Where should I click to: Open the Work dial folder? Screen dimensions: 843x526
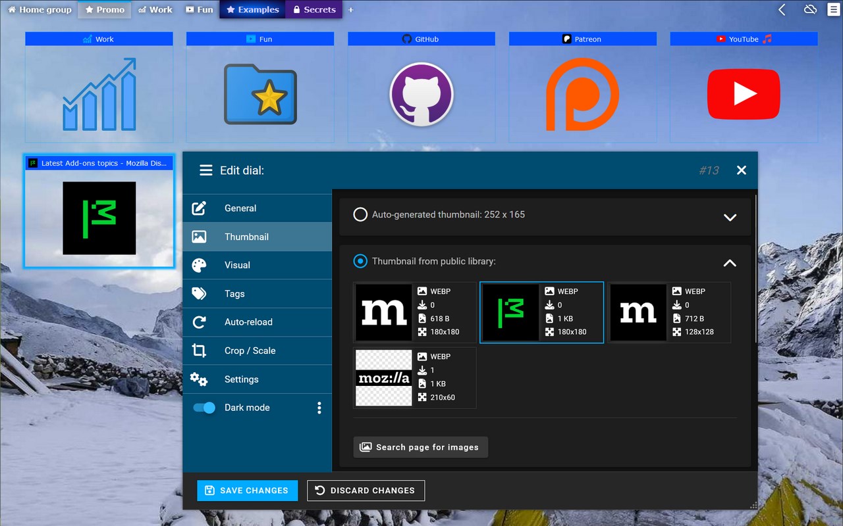tap(99, 87)
